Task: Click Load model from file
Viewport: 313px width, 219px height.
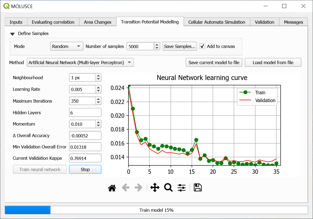Action: 273,62
